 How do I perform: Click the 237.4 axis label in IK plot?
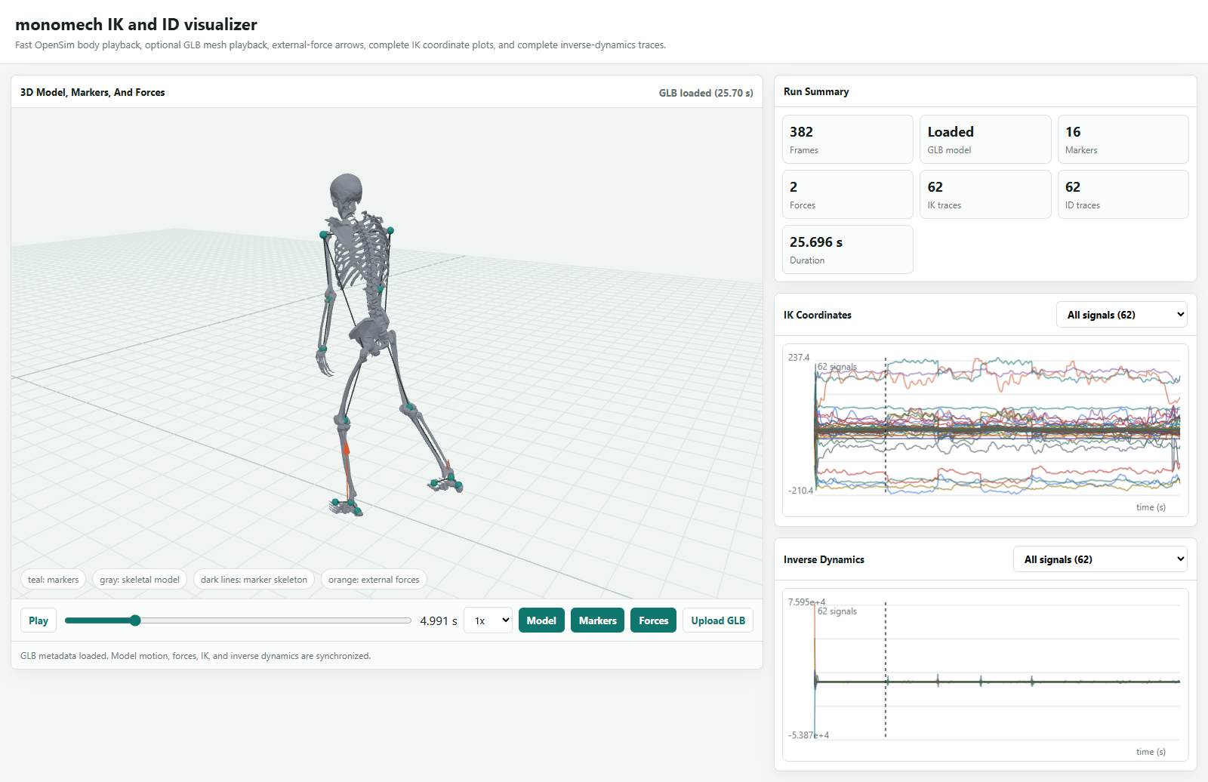(x=799, y=358)
